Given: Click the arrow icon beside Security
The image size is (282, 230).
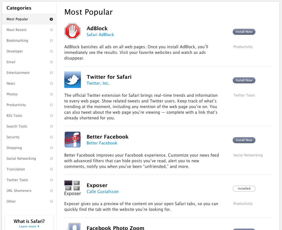Looking at the screenshot, I should 52,137.
